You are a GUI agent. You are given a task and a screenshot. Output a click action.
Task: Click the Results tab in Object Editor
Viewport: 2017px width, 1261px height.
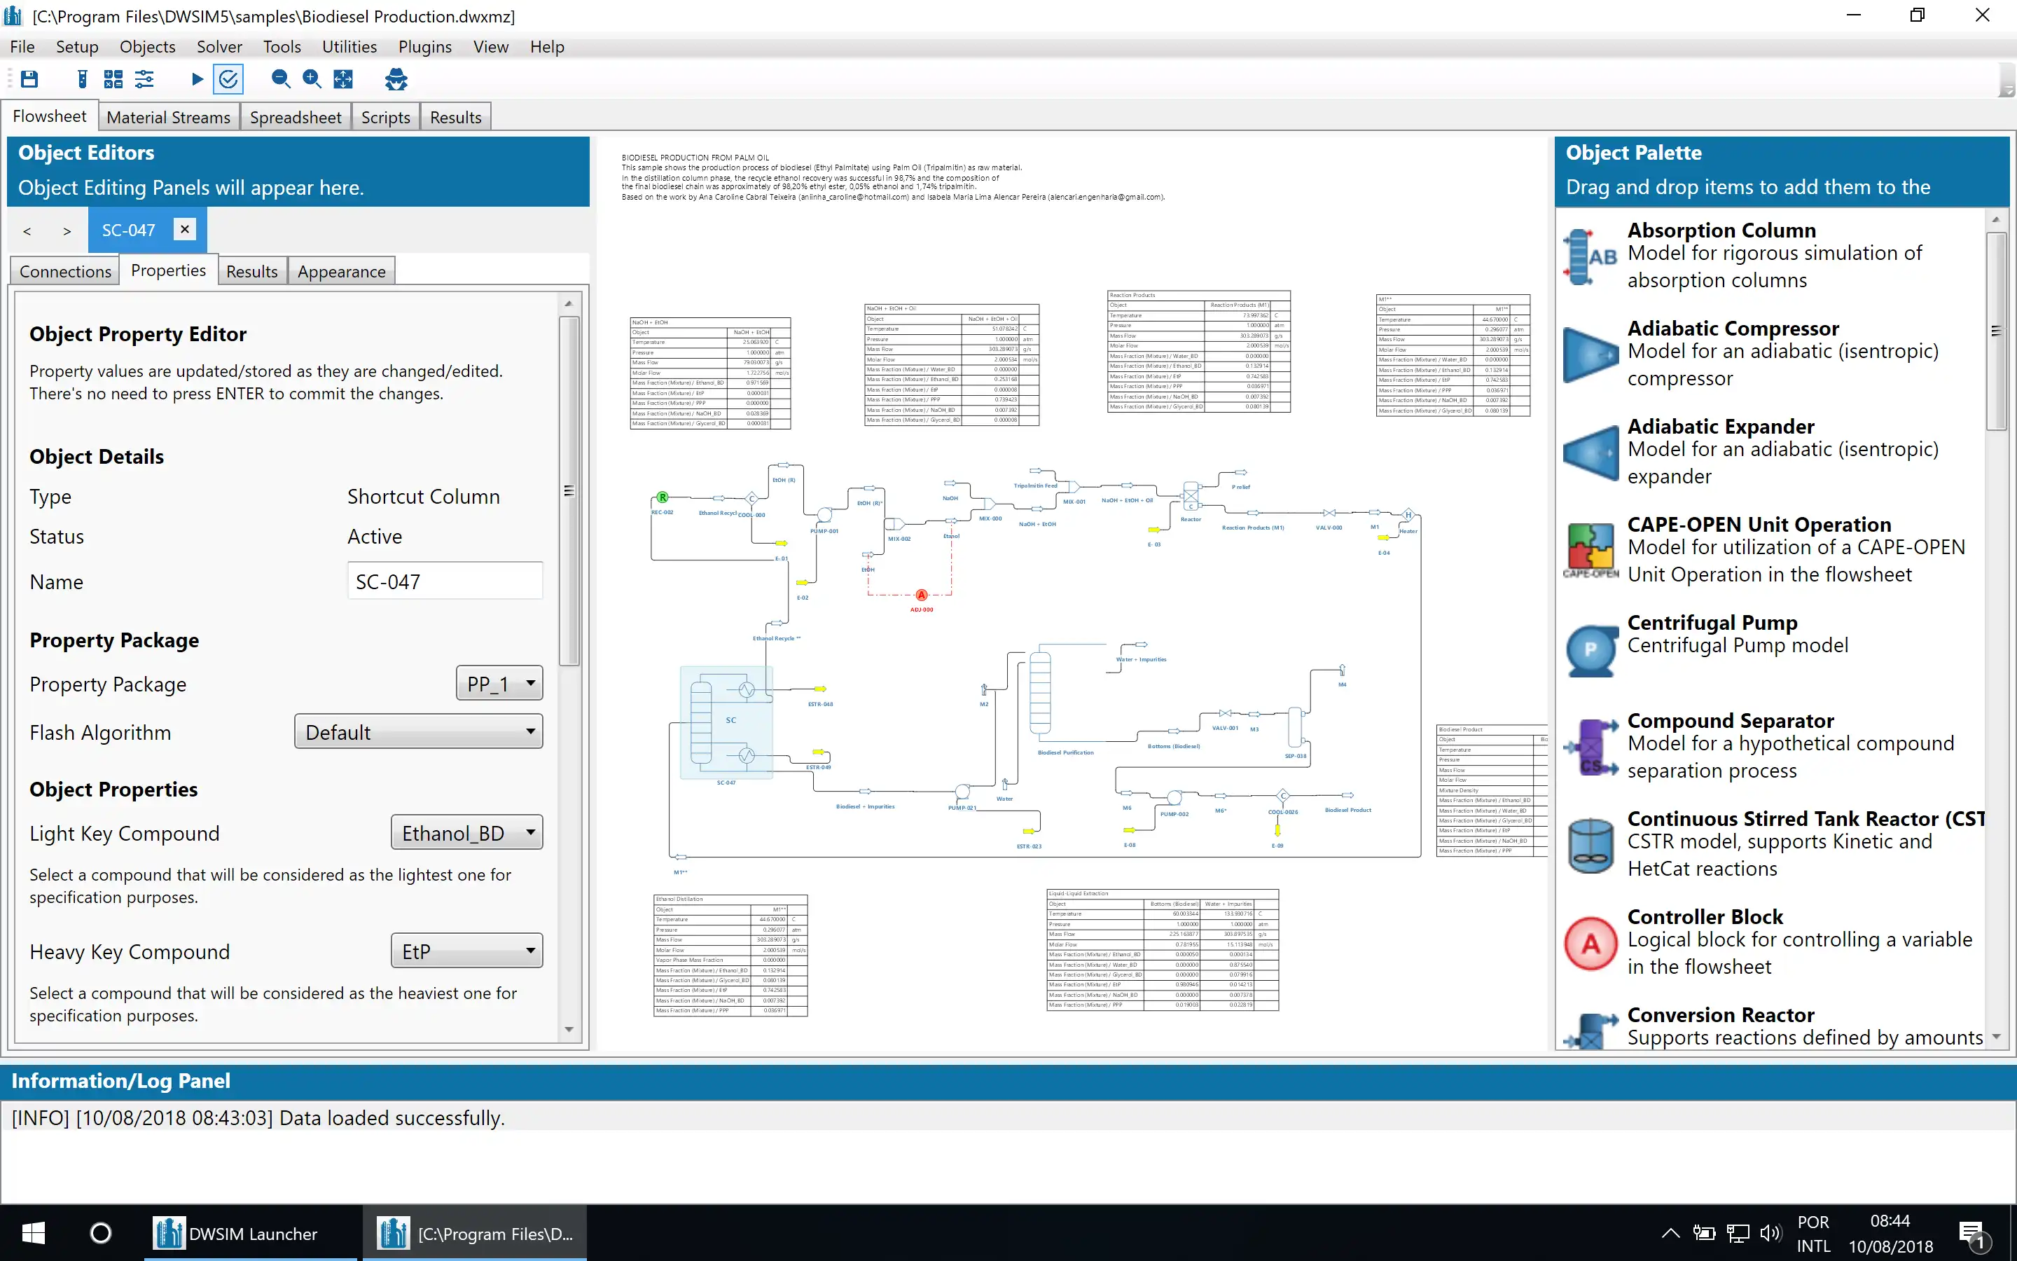click(251, 272)
